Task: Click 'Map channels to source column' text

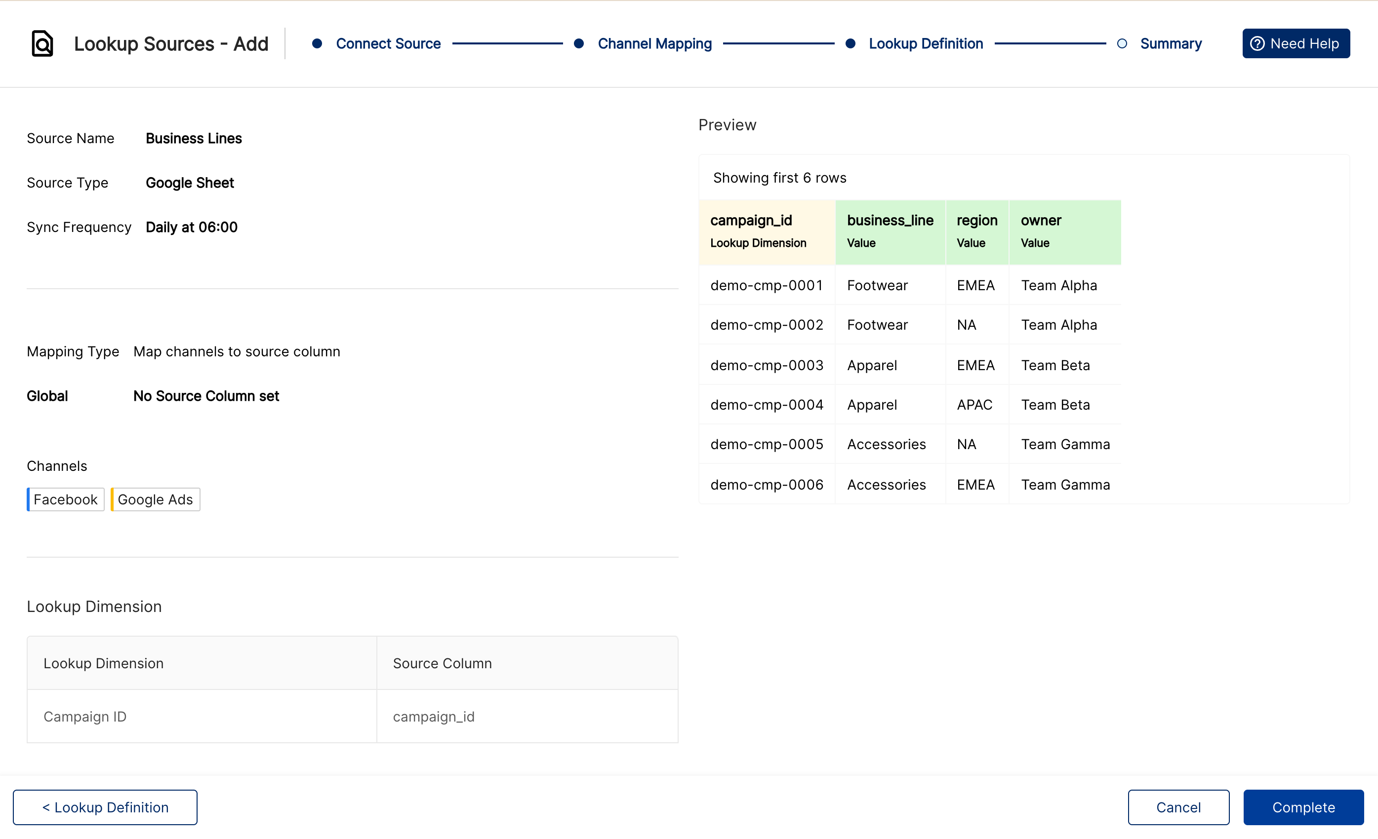Action: click(237, 351)
